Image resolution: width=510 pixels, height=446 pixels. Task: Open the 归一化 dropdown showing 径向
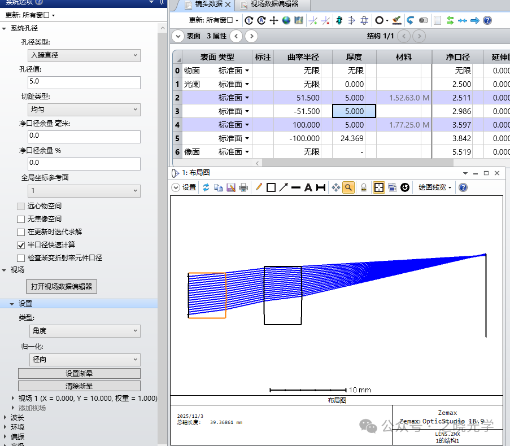(x=84, y=360)
